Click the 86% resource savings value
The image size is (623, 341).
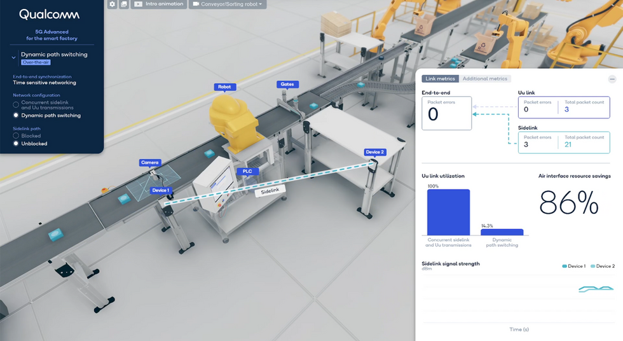tap(568, 203)
